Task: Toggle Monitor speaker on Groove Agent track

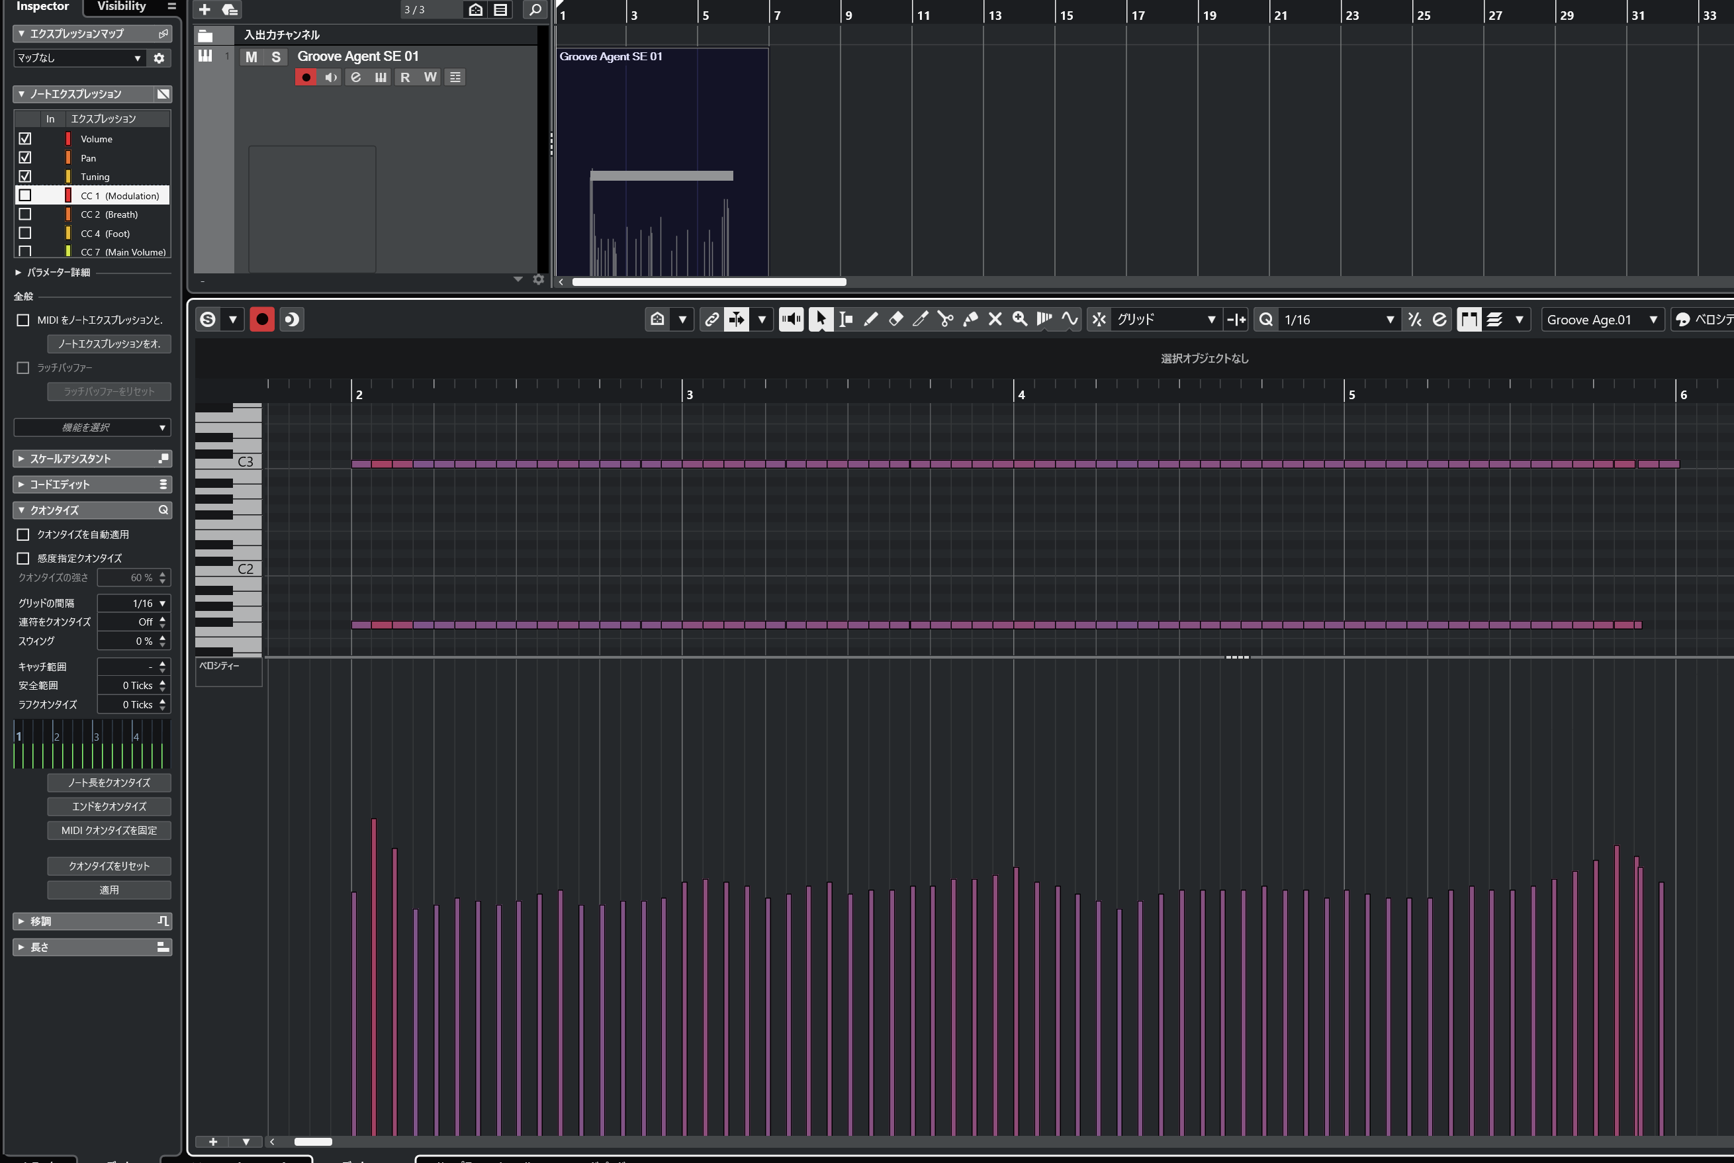Action: tap(331, 77)
